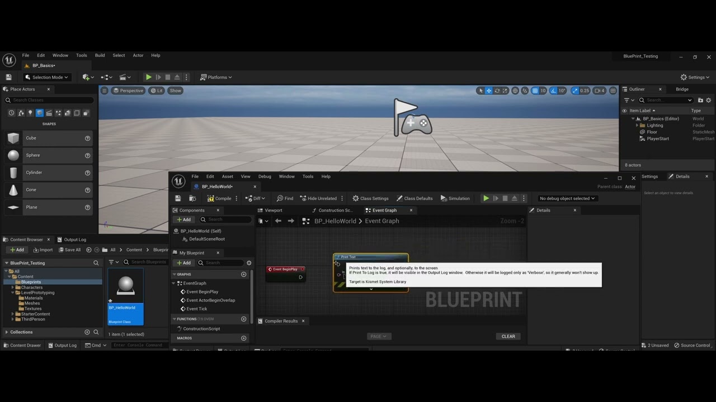This screenshot has height=402, width=716.
Task: Open Outliner settings gear
Action: [x=709, y=100]
